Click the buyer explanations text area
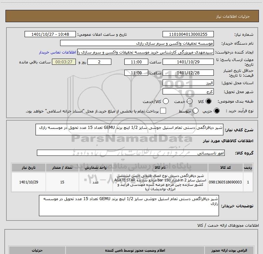 coord(129,206)
